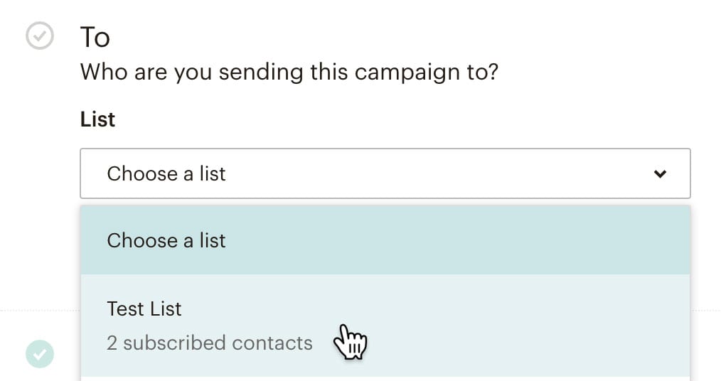Choose the list with 2 subscribed contacts
Screen dimensions: 721x381
(x=385, y=326)
